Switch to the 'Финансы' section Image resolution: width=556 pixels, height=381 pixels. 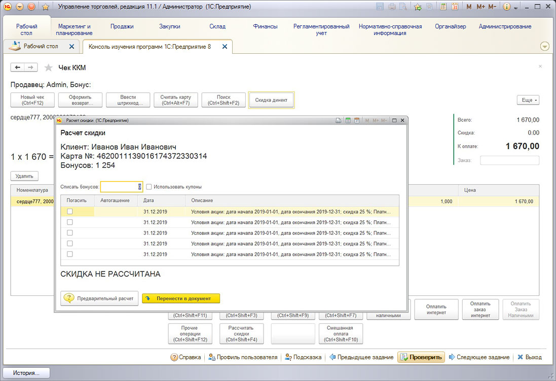265,26
